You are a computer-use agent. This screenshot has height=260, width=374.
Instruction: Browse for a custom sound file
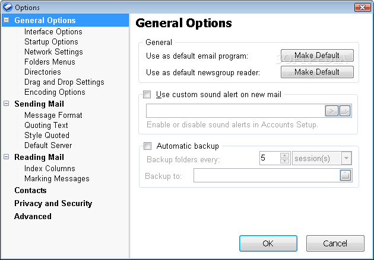(346, 111)
